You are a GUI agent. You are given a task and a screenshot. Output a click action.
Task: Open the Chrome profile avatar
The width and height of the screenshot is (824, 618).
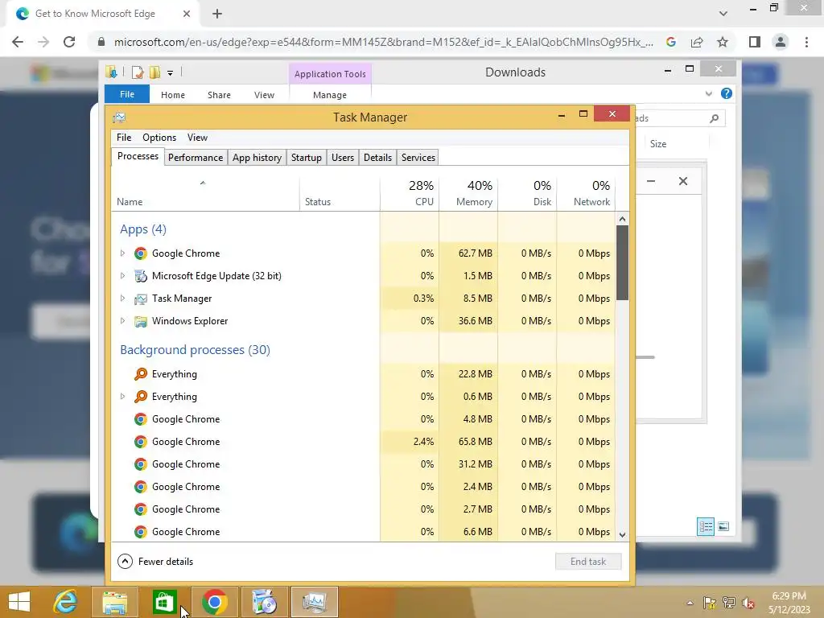point(781,42)
